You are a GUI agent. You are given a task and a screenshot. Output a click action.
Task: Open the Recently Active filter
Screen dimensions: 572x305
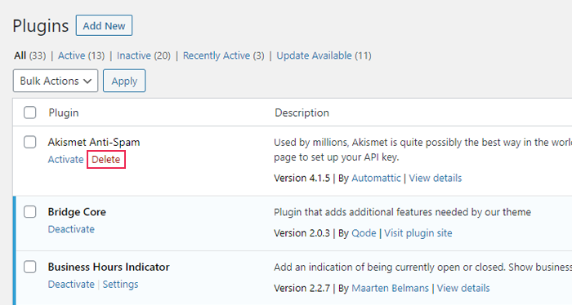pos(224,55)
